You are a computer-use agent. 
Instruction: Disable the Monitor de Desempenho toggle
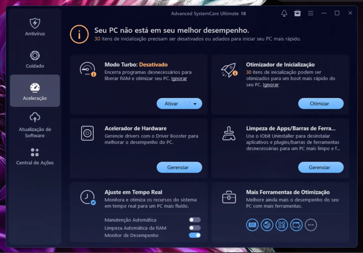pyautogui.click(x=195, y=235)
